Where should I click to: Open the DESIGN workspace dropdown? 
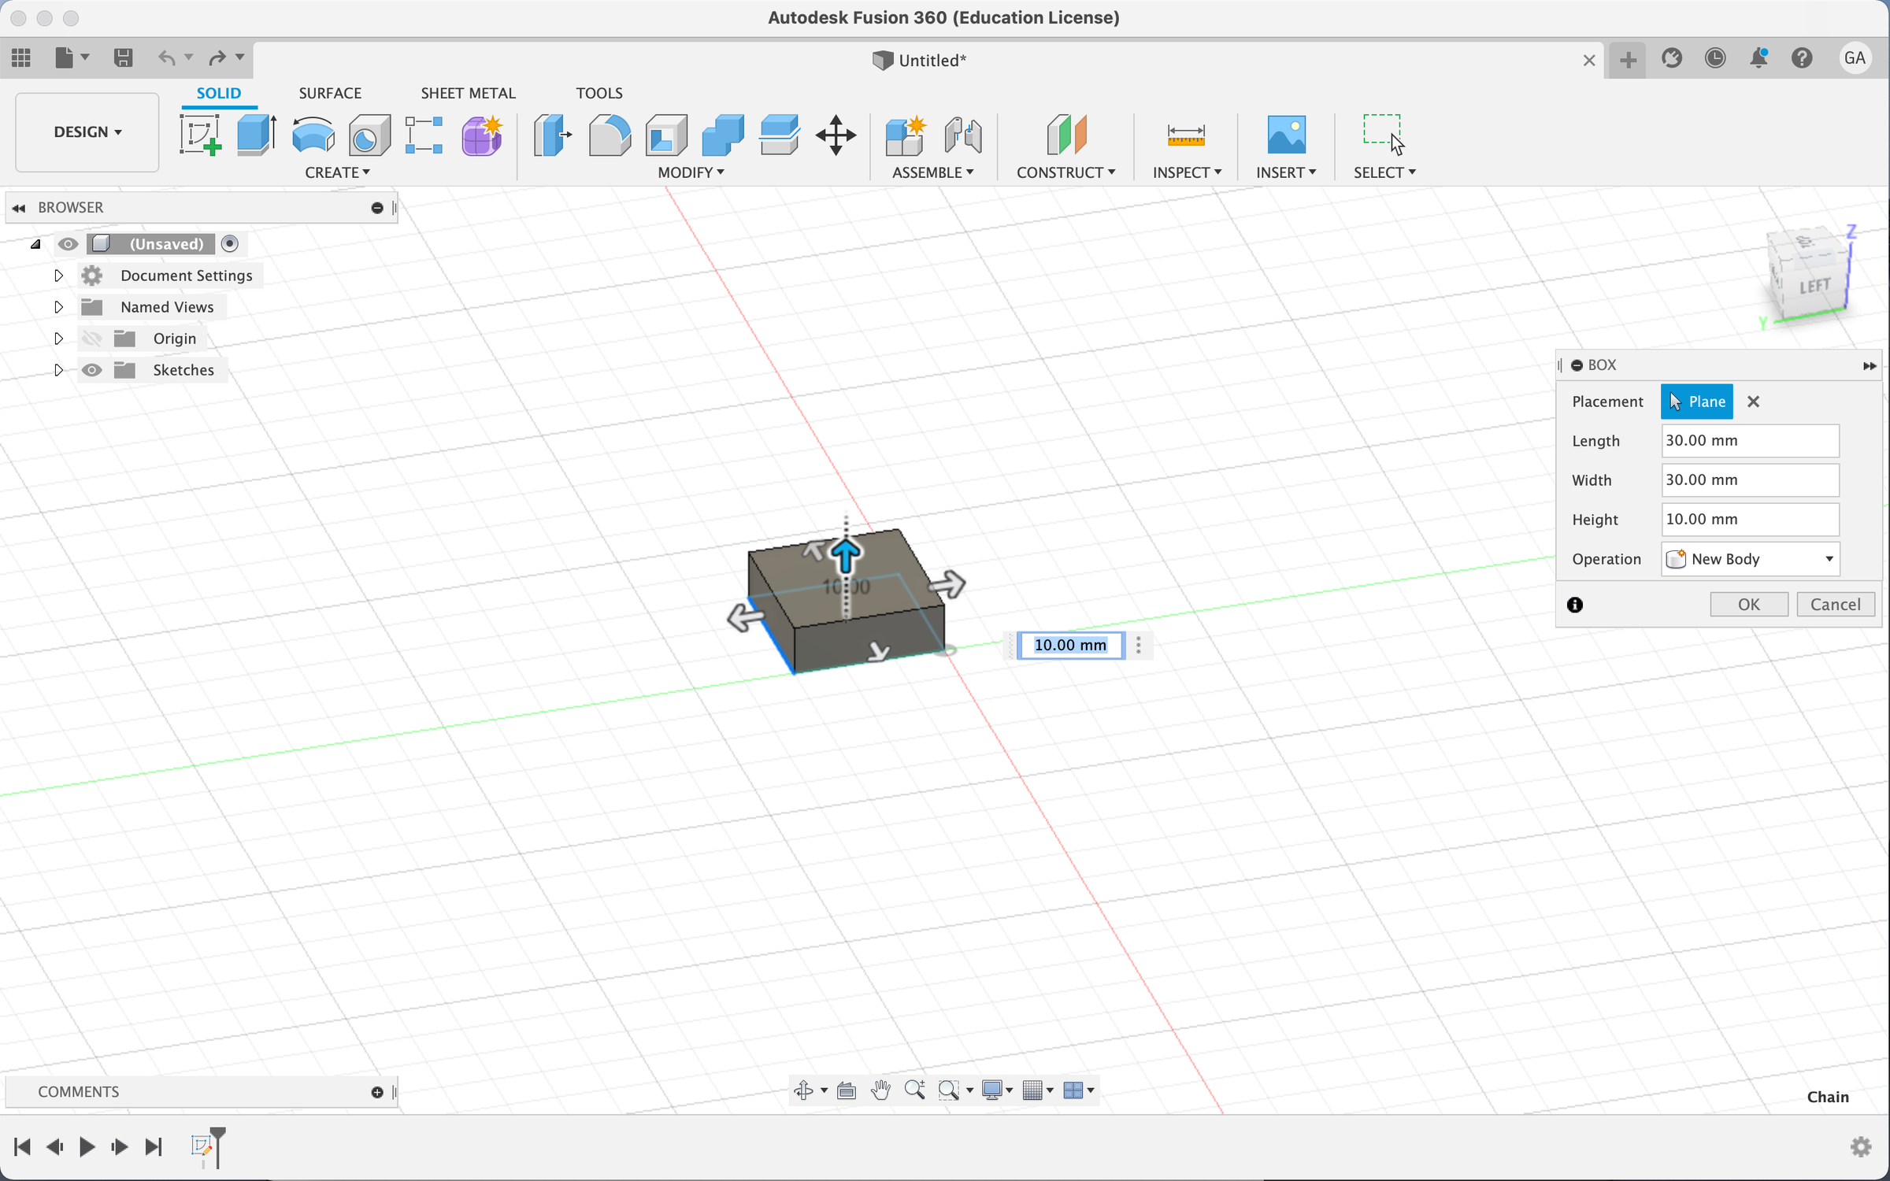(87, 132)
